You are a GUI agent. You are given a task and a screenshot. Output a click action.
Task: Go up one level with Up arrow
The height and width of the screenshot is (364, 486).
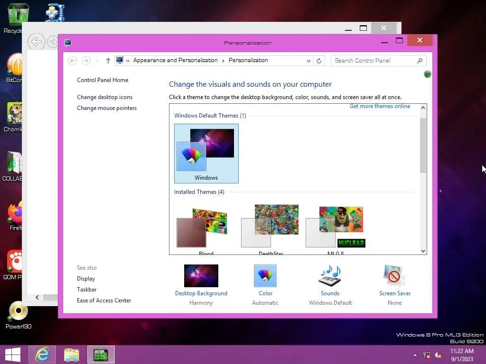[108, 61]
